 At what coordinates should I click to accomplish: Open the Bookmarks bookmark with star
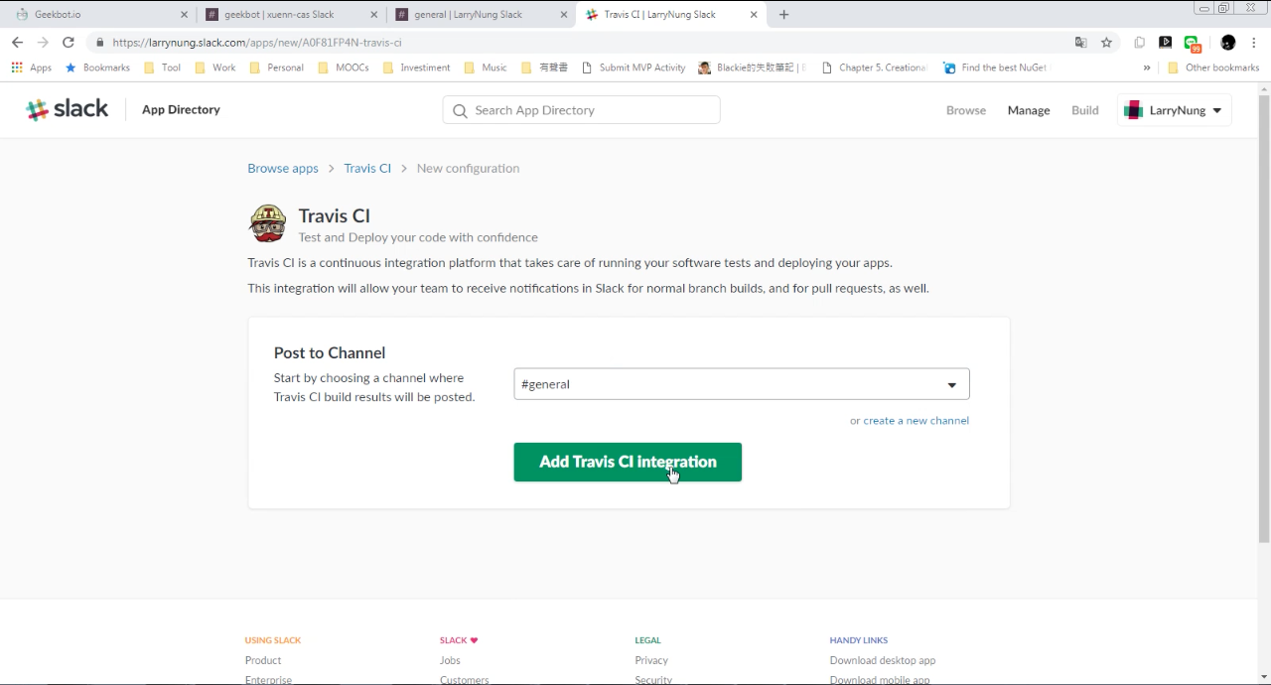click(97, 68)
